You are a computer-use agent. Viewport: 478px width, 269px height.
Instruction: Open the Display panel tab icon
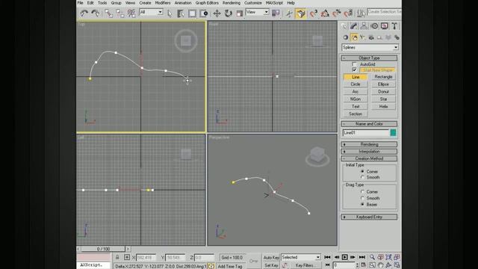385,26
